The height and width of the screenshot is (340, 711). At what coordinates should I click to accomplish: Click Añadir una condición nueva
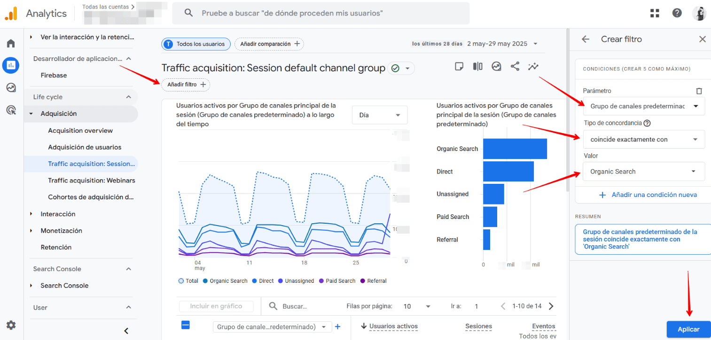pyautogui.click(x=648, y=195)
